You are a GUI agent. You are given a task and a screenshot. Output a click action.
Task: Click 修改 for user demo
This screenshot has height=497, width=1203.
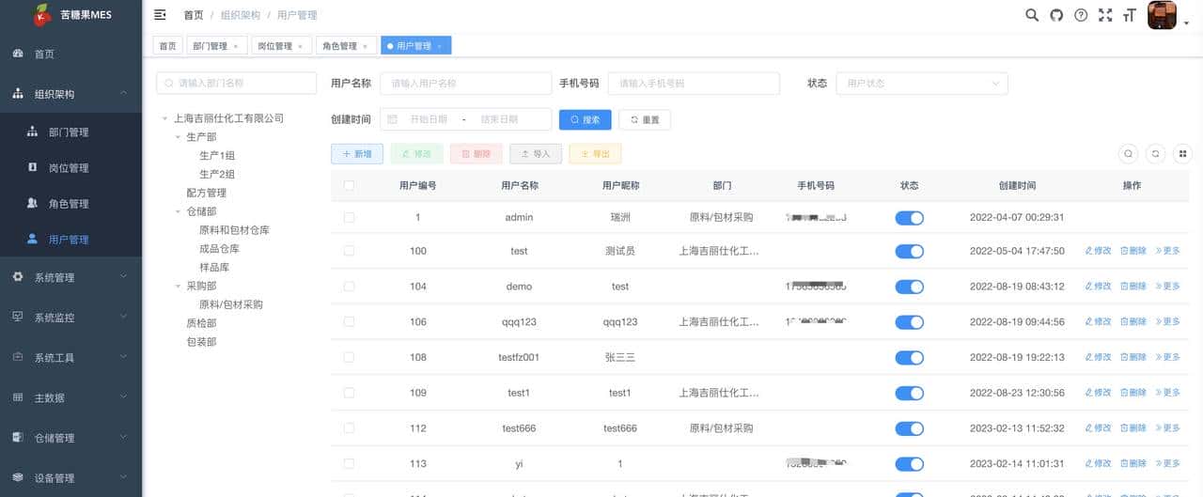(x=1098, y=287)
